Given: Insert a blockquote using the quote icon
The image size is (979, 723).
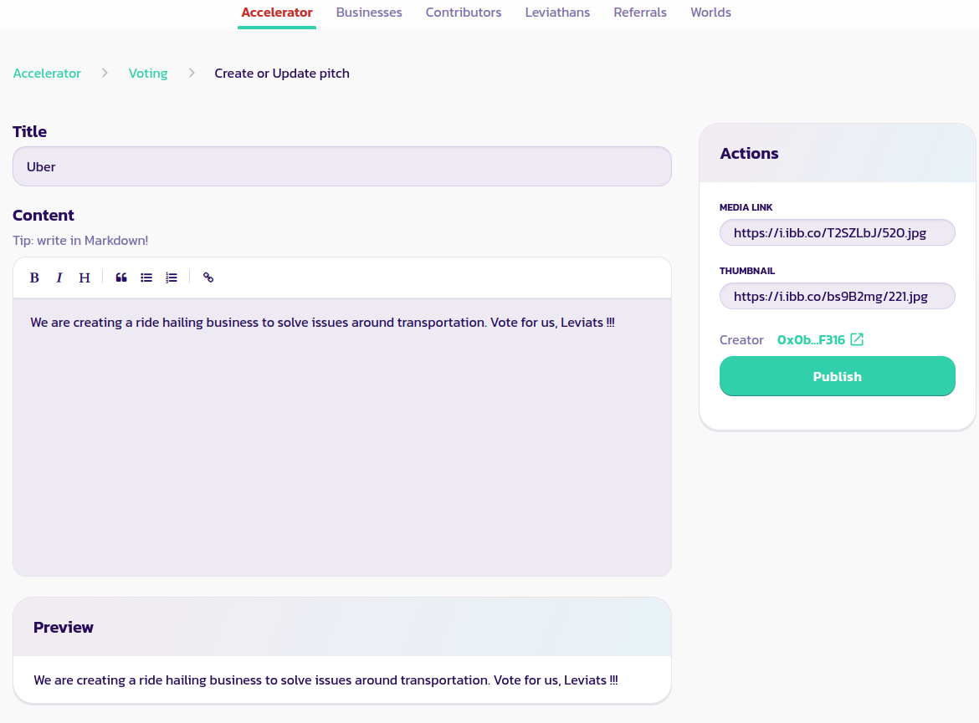Looking at the screenshot, I should tap(121, 277).
